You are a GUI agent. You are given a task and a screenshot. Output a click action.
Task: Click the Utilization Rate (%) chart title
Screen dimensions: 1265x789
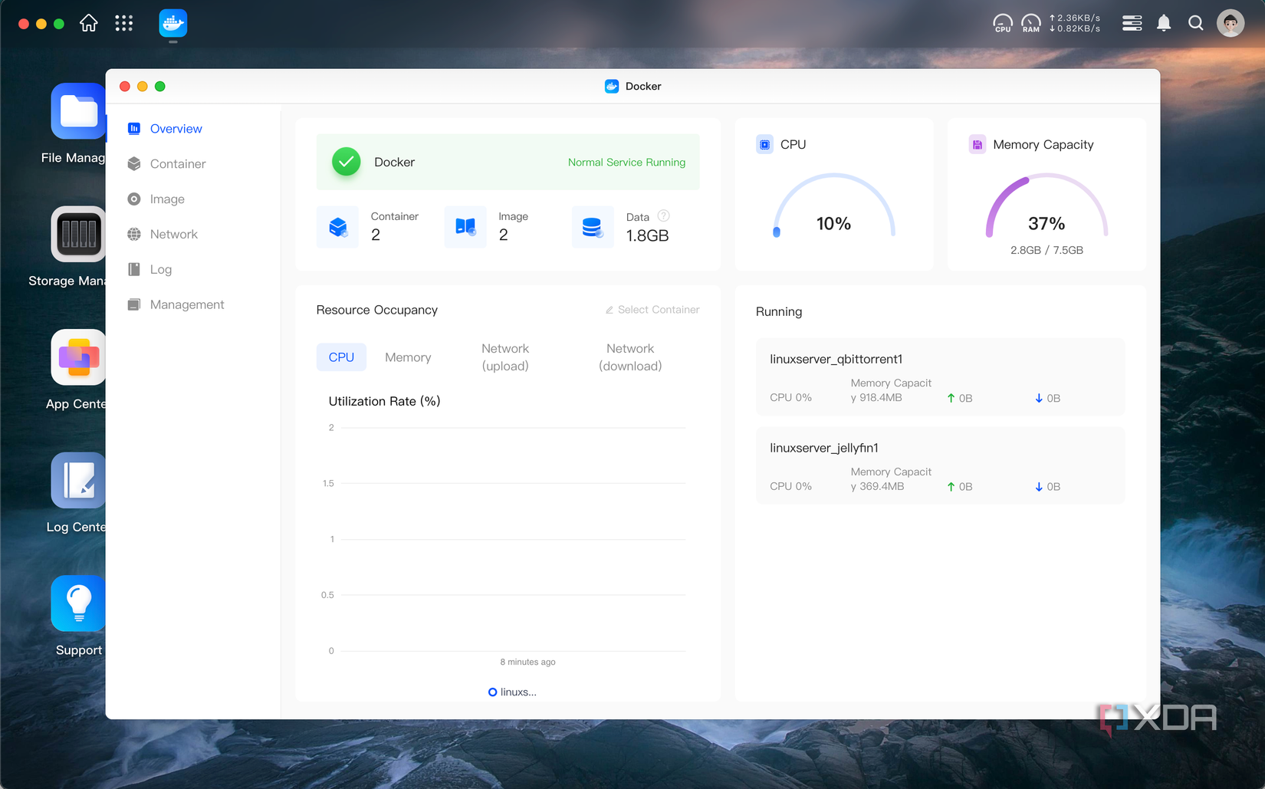[384, 401]
